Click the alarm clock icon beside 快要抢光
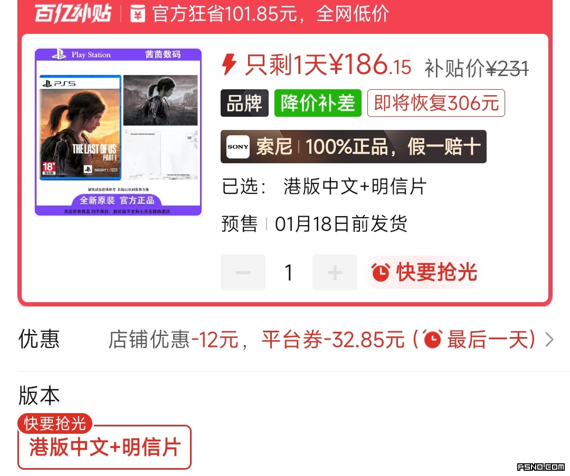The height and width of the screenshot is (476, 570). coord(381,272)
